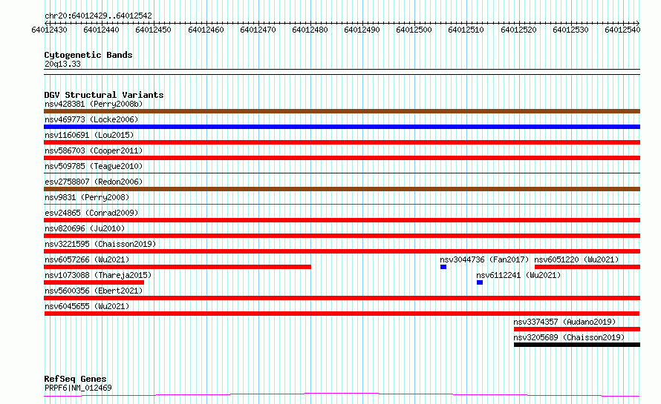This screenshot has width=661, height=404.
Task: Click the red bar under esv24865
Action: pyautogui.click(x=342, y=220)
